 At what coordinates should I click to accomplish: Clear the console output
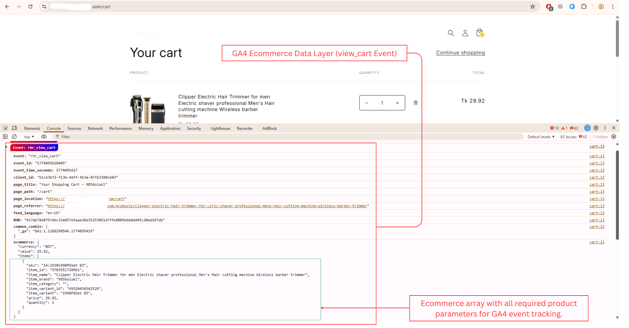pos(14,137)
